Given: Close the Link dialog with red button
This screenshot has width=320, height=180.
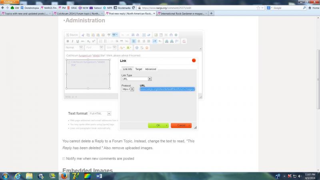Looking at the screenshot, I should [x=194, y=60].
